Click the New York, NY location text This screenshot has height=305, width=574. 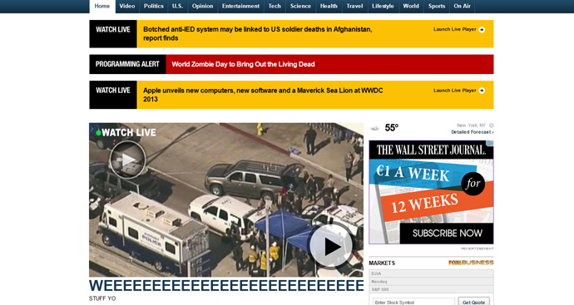(471, 125)
